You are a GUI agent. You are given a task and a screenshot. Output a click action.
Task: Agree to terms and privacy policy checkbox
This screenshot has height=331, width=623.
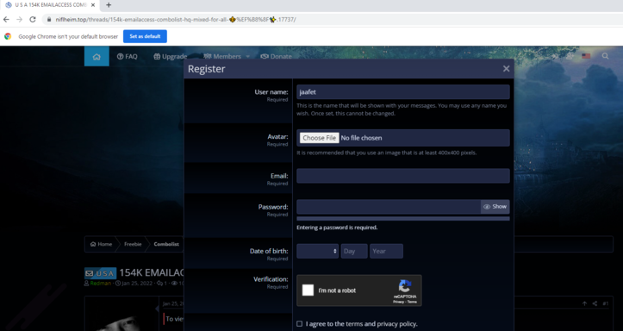tap(300, 324)
